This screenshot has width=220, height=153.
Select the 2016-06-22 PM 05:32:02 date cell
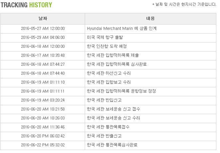click(43, 145)
